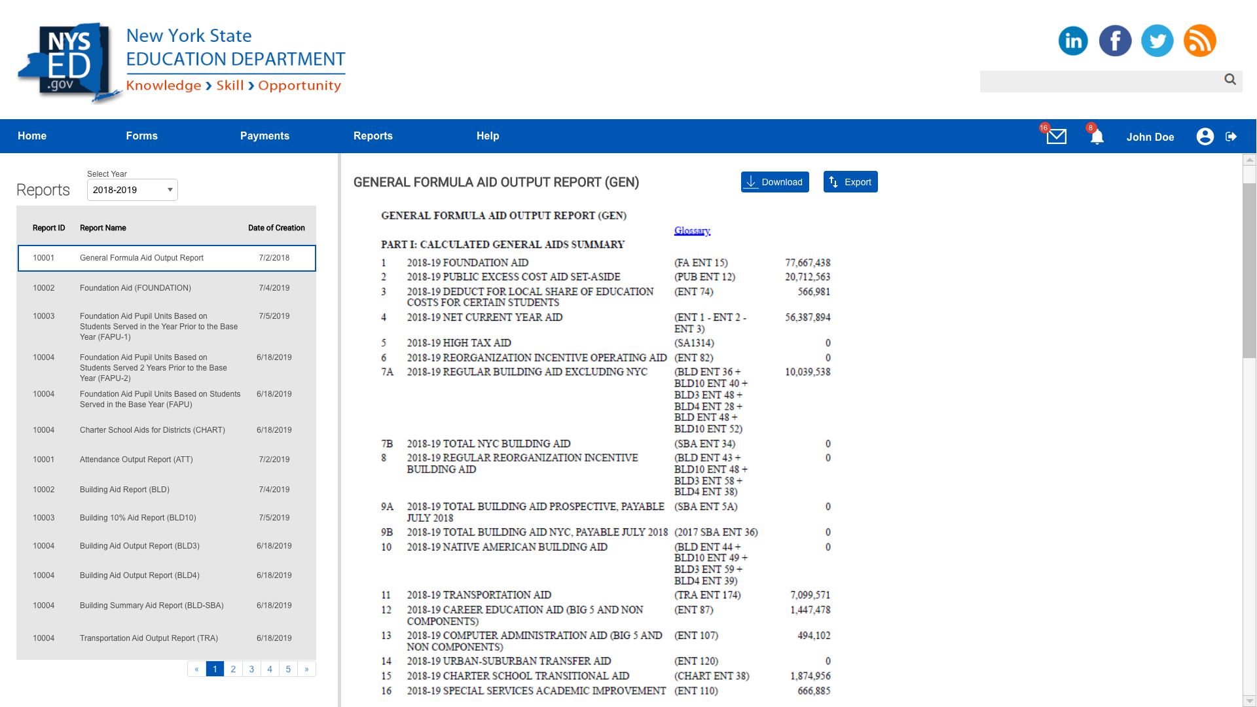Click the Export button
Image resolution: width=1257 pixels, height=707 pixels.
pos(850,182)
